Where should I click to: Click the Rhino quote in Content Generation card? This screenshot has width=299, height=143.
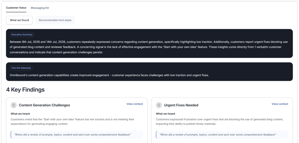tap(77, 135)
